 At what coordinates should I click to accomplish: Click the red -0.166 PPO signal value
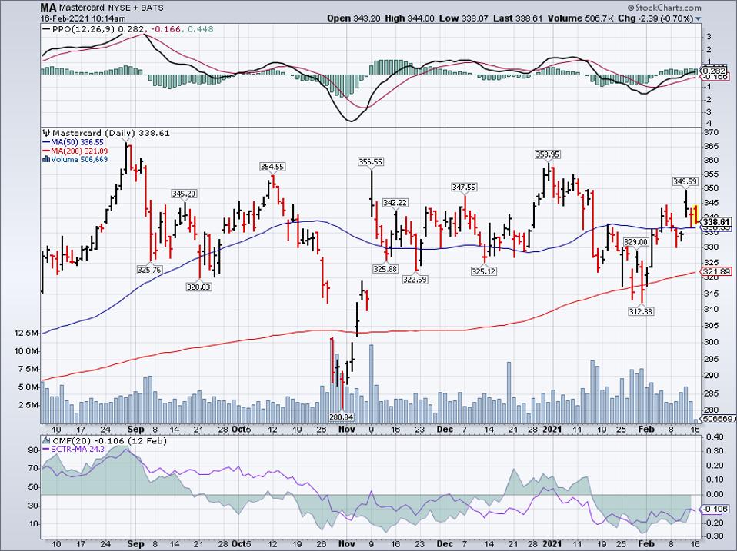point(166,29)
